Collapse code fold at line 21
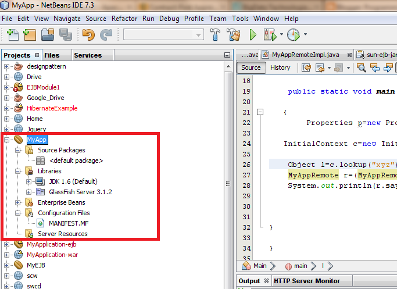 pos(260,112)
